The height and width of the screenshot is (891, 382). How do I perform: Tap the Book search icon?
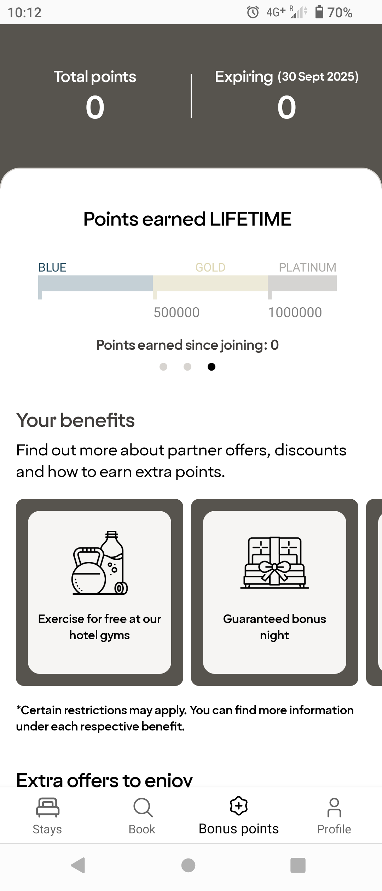tap(143, 807)
